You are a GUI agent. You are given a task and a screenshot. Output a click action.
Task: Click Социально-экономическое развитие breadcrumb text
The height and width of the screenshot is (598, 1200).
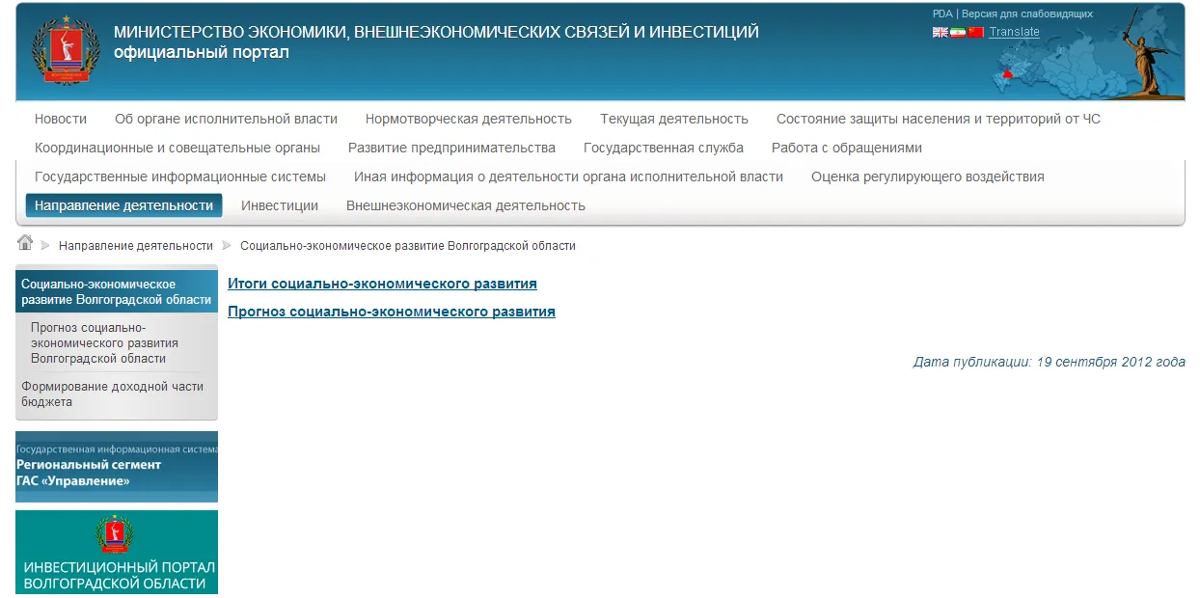click(408, 246)
